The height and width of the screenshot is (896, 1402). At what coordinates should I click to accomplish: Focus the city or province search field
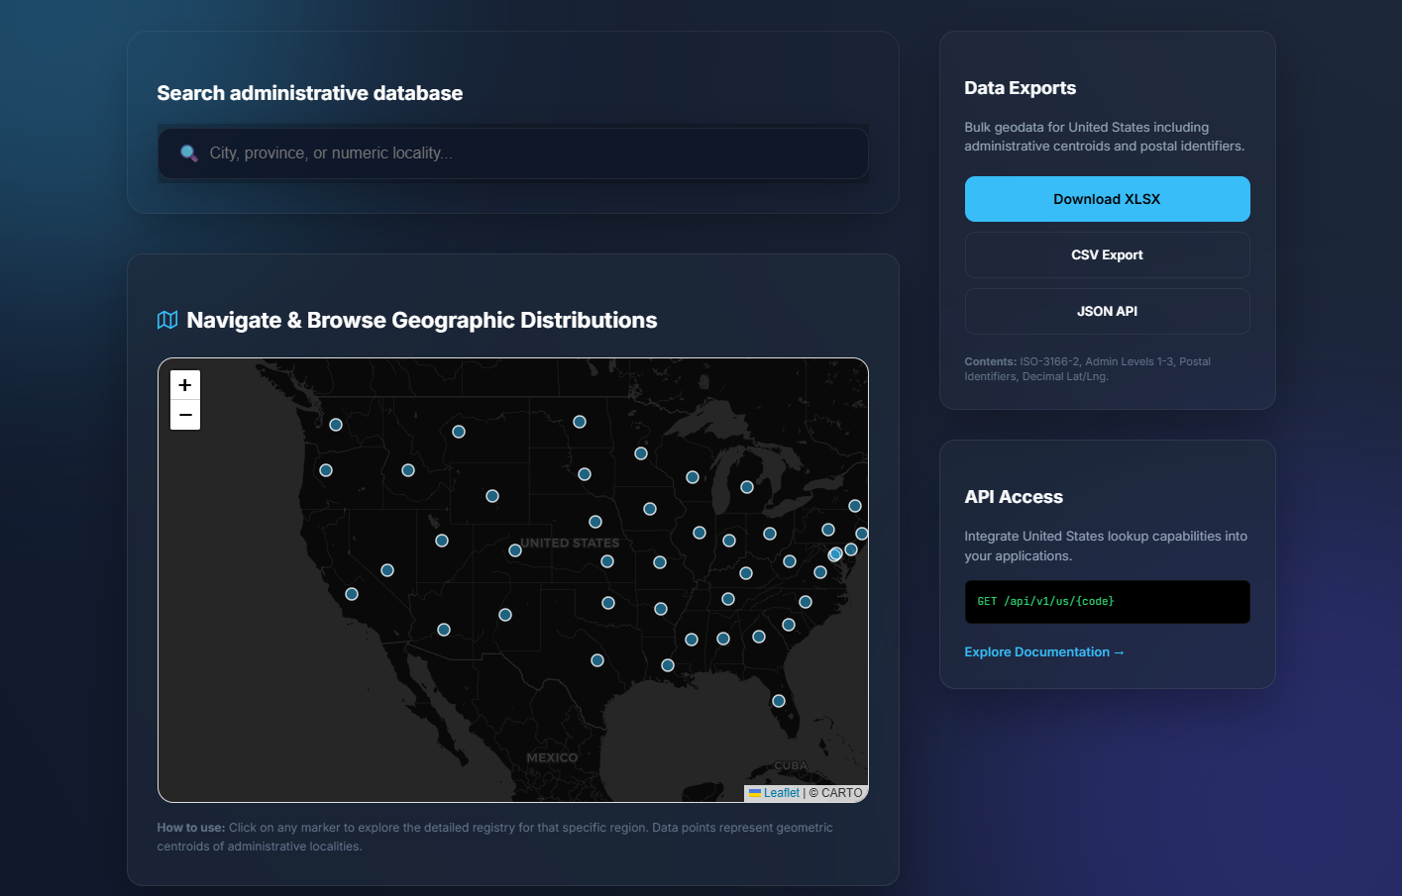tap(513, 153)
